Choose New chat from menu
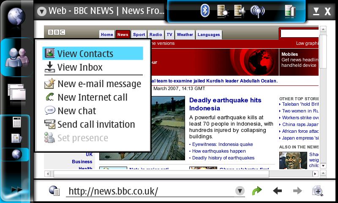 (93, 111)
